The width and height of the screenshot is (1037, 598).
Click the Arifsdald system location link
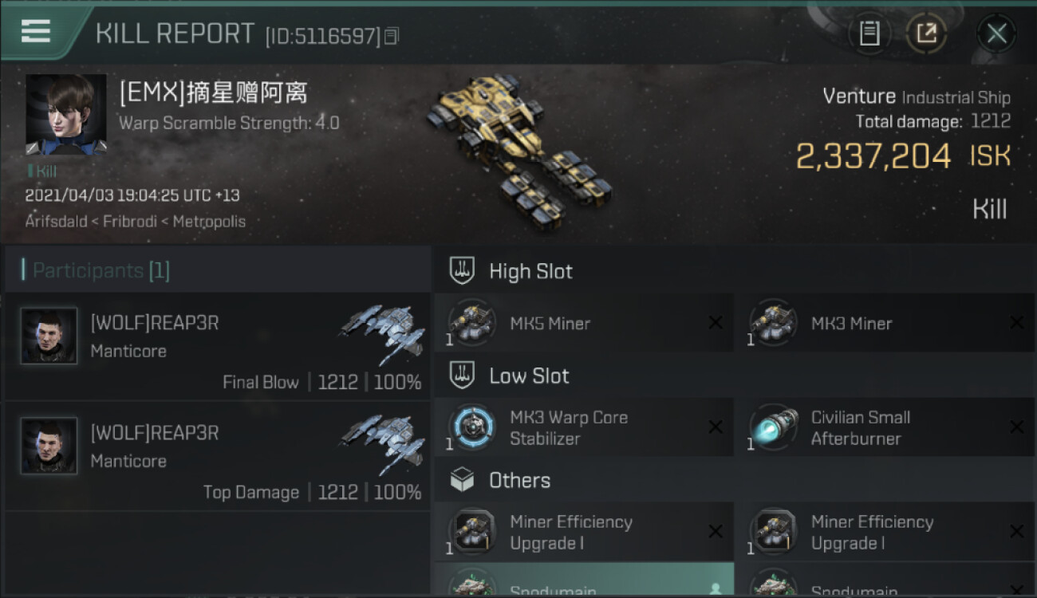click(57, 221)
